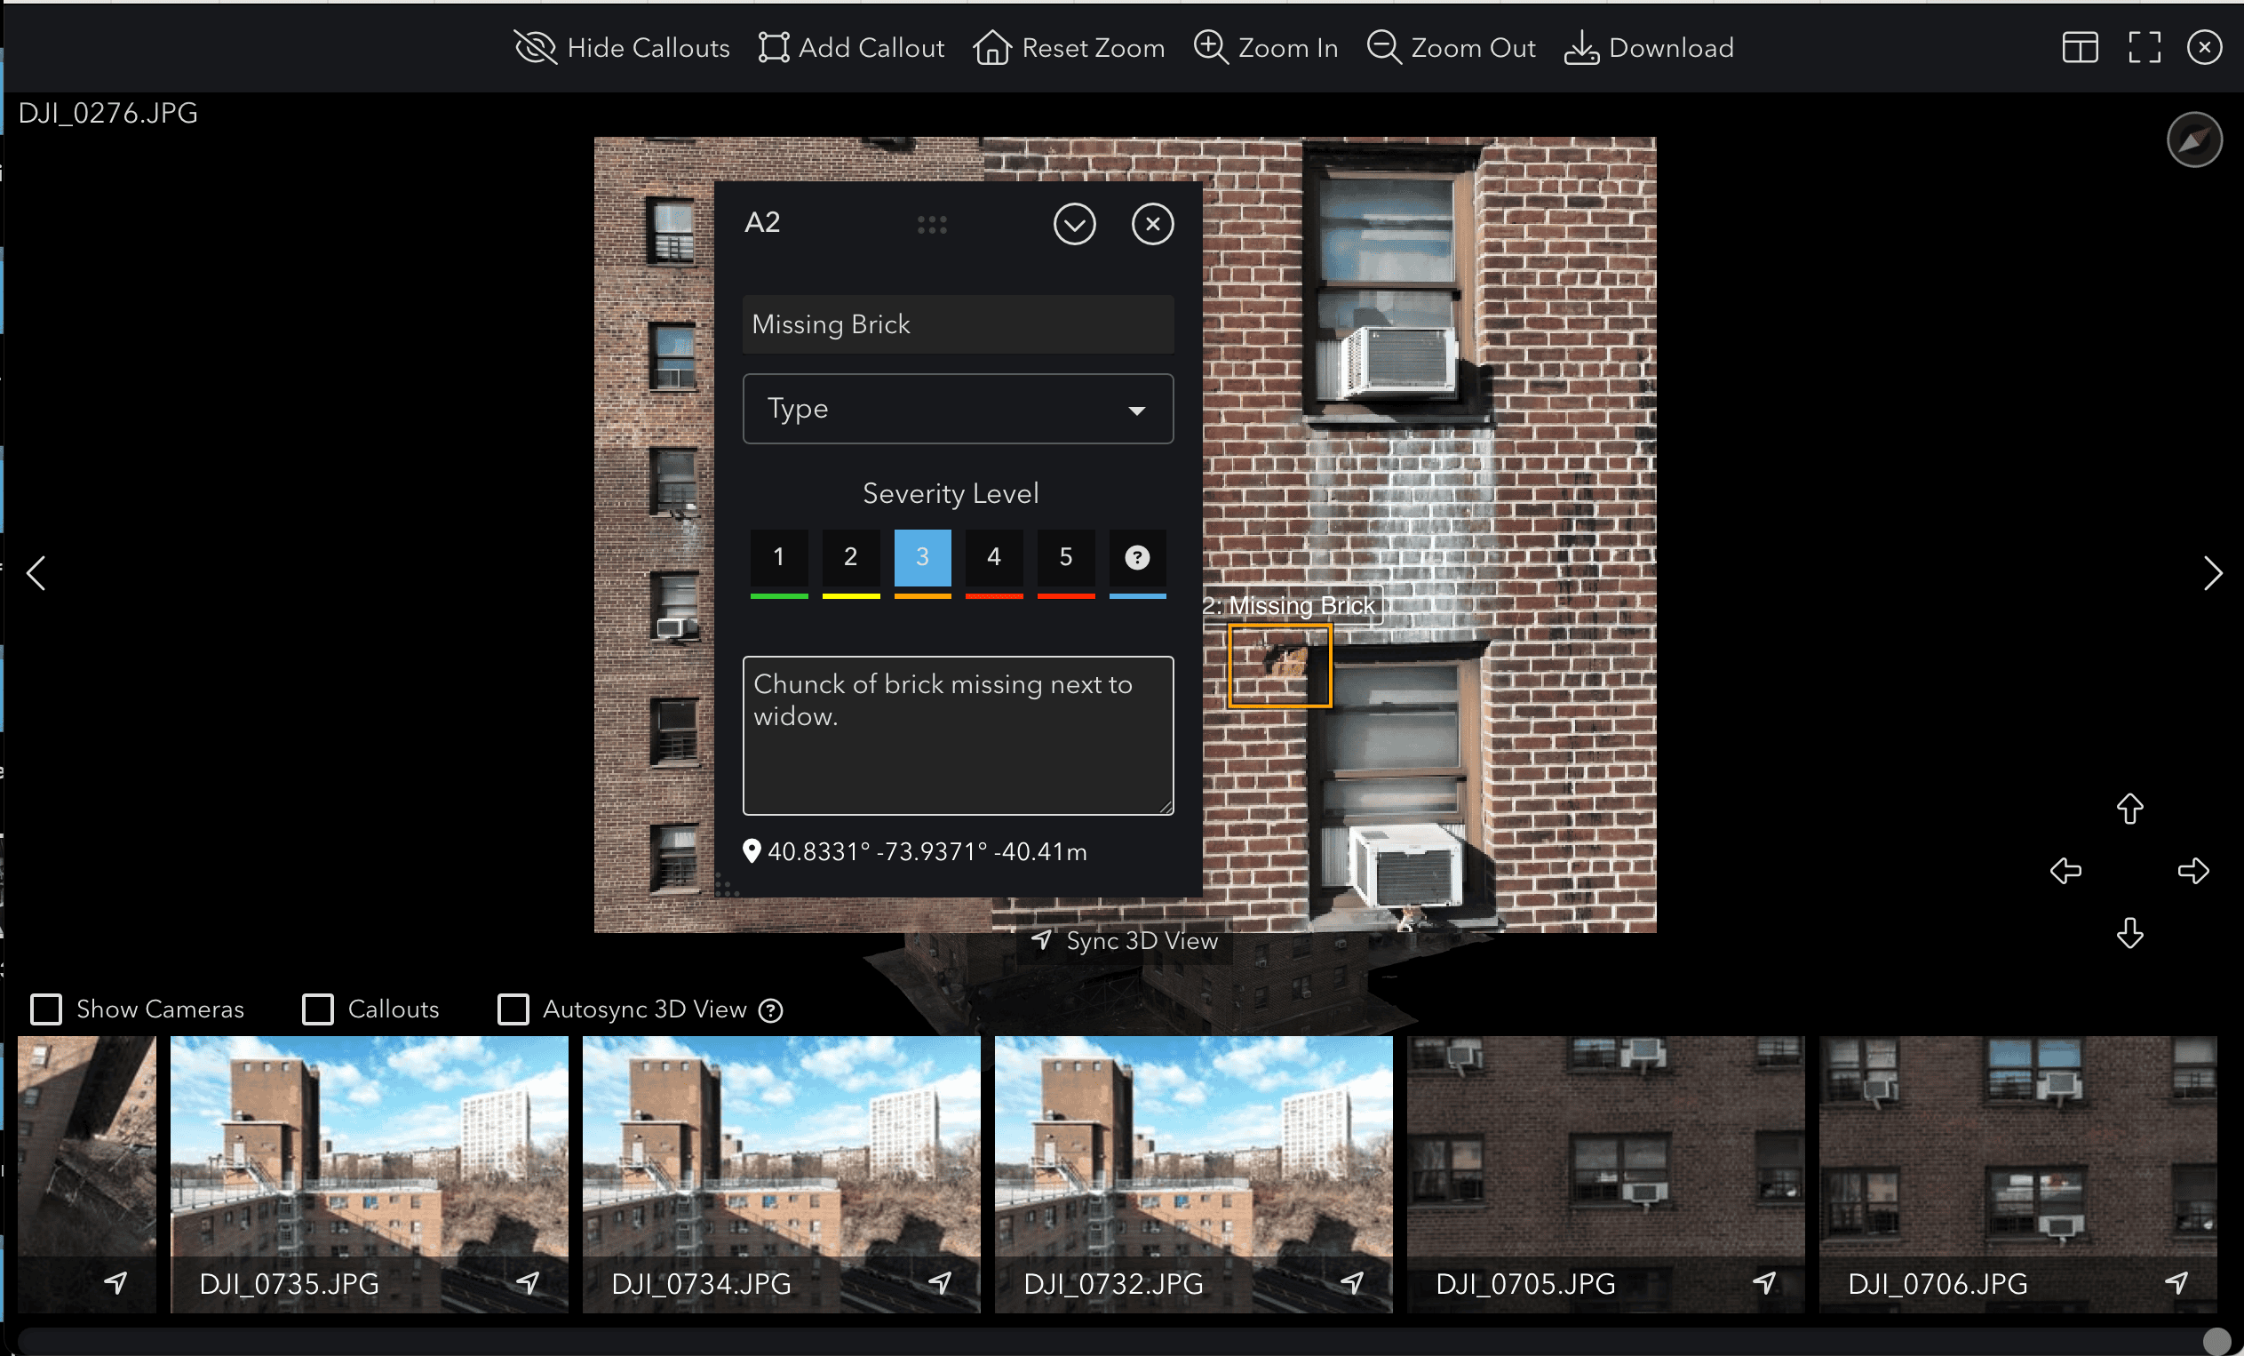Select severity level 3
This screenshot has width=2244, height=1356.
tap(922, 557)
